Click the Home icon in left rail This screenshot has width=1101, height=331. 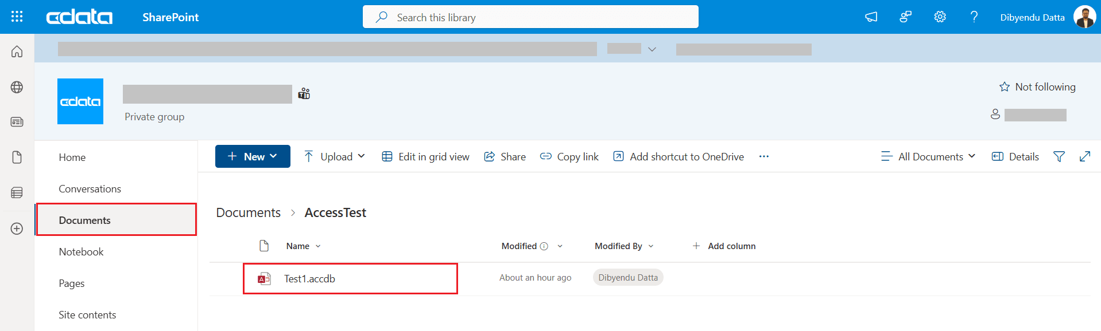[17, 52]
